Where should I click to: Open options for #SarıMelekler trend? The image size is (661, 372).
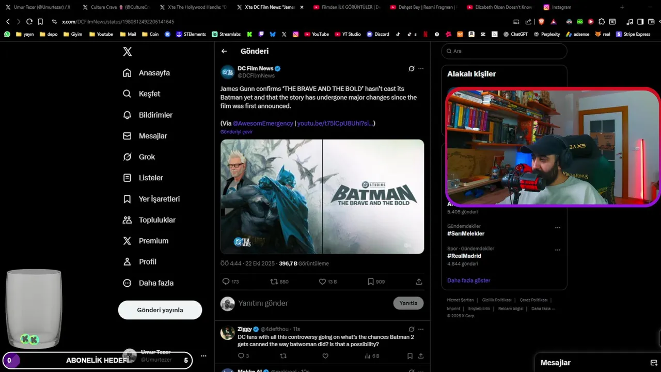tap(558, 228)
